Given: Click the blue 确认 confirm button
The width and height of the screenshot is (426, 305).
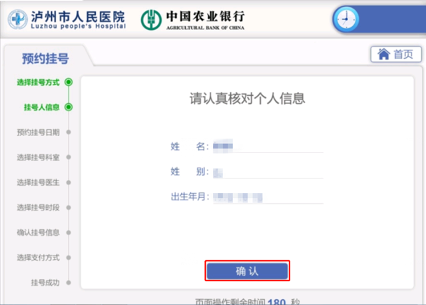Looking at the screenshot, I should point(247,271).
